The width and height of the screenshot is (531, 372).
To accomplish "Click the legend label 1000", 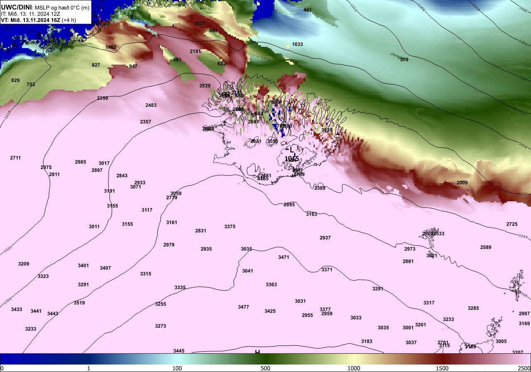I will 354,368.
